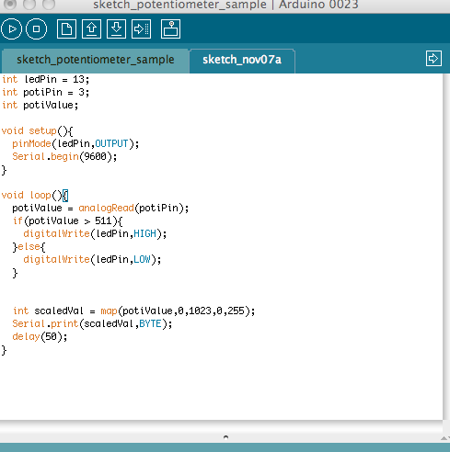Save sketch with the Save icon

116,29
